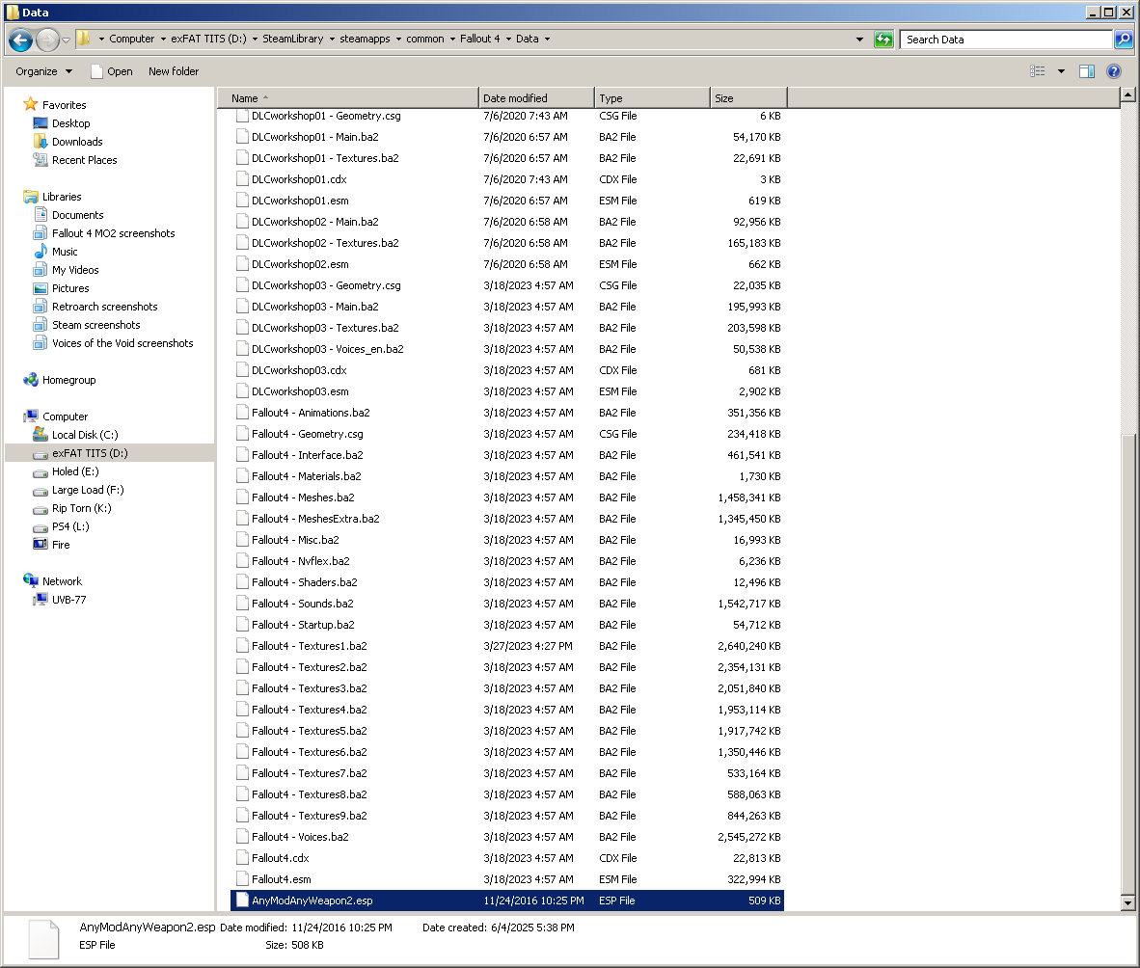Viewport: 1140px width, 968px height.
Task: Click common in the address path
Action: tap(425, 40)
